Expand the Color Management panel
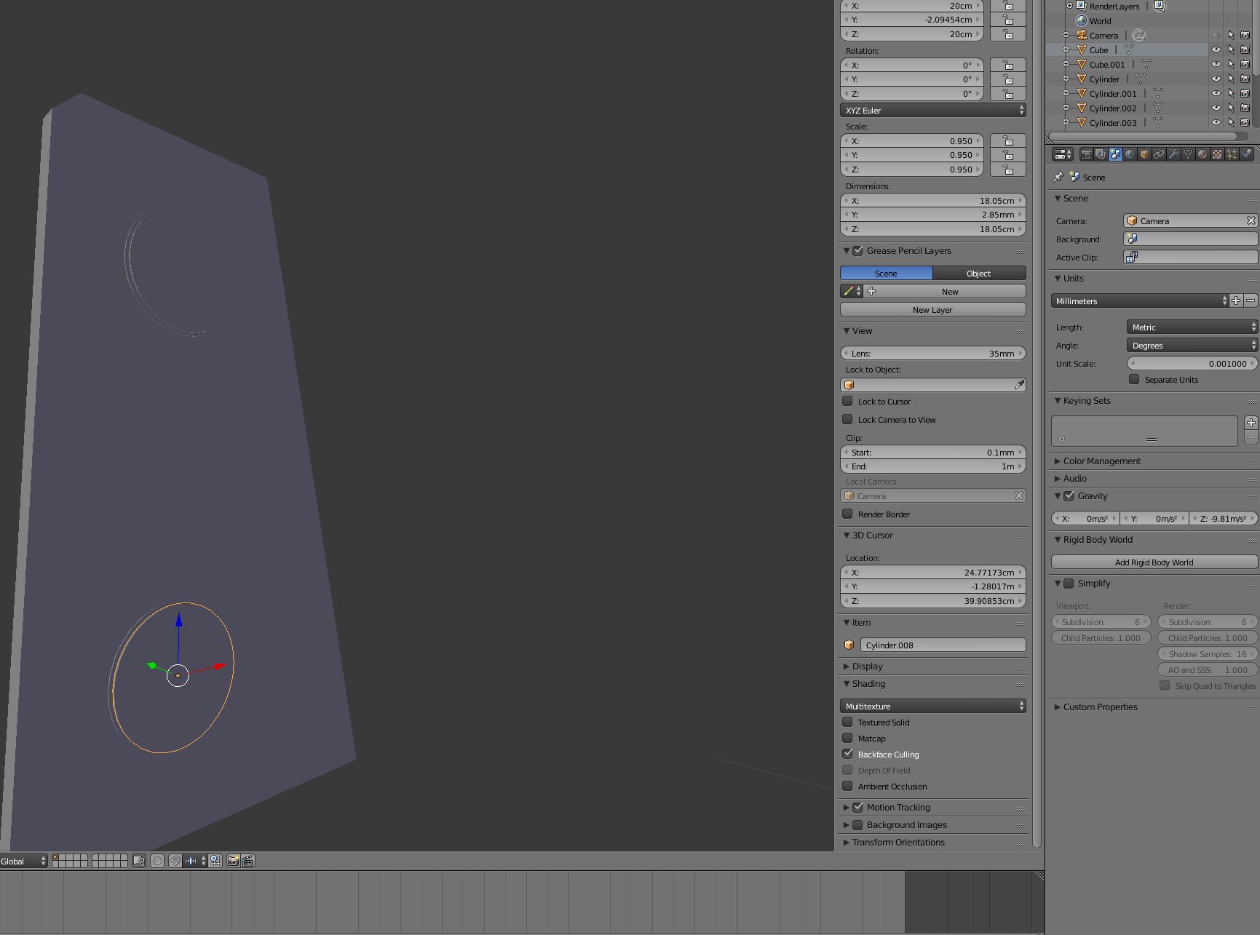 [1101, 461]
